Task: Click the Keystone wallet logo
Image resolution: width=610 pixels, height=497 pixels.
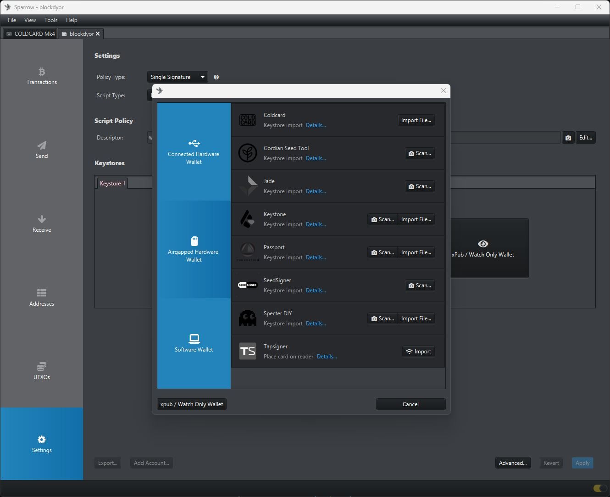Action: point(248,219)
